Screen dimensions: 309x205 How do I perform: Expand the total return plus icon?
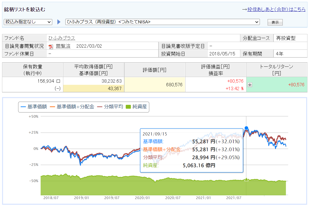coord(250,84)
